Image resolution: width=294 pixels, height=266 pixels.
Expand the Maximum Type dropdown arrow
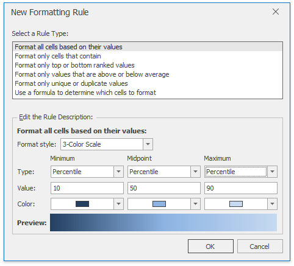click(x=272, y=172)
